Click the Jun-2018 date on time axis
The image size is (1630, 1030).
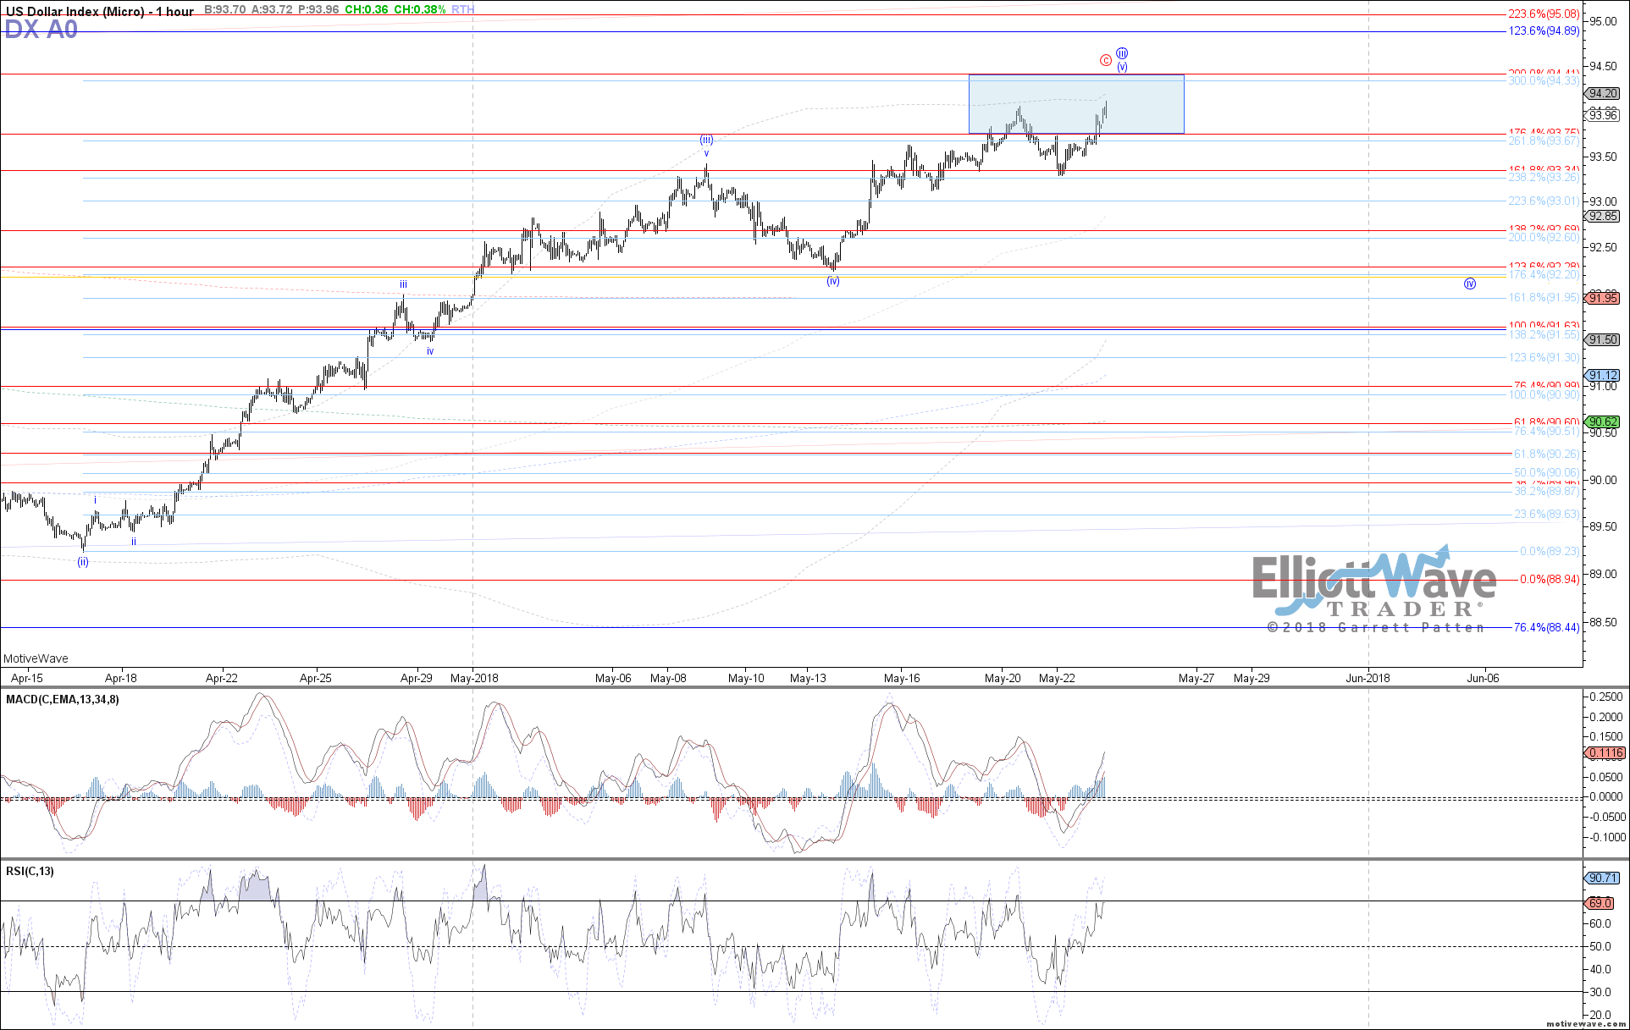click(x=1368, y=678)
